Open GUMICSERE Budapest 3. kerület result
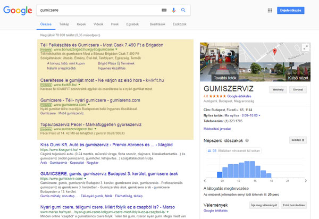 click(x=109, y=174)
